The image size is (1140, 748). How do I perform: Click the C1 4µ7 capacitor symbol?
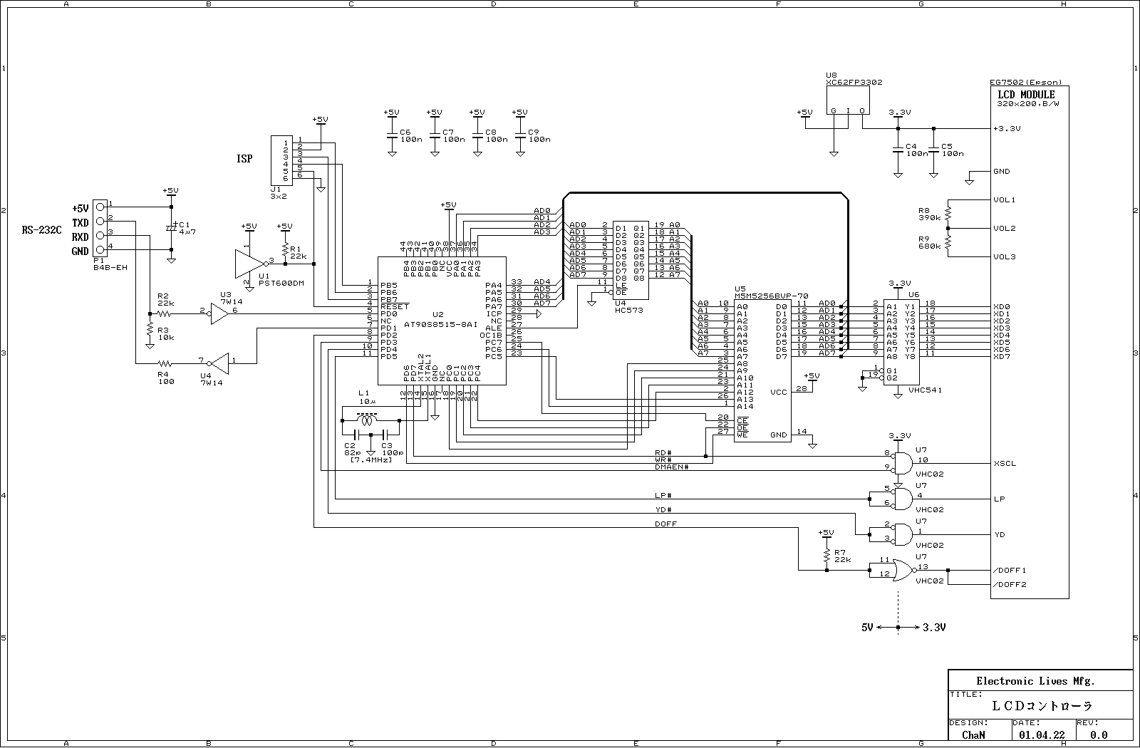pyautogui.click(x=171, y=227)
